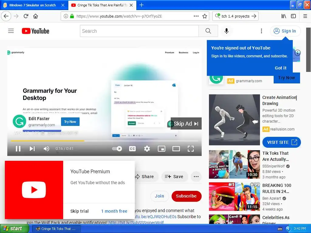Viewport: 311px width, 233px height.
Task: Click the YouTube Premium red logo
Action: tap(34, 190)
